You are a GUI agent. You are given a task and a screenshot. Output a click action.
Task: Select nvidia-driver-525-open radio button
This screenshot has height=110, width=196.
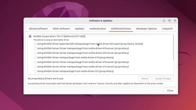35,44
